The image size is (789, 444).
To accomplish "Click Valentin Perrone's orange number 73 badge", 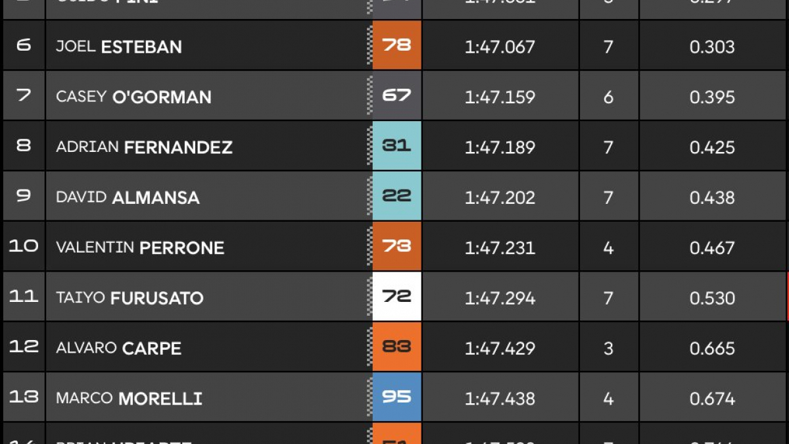I will [x=396, y=247].
